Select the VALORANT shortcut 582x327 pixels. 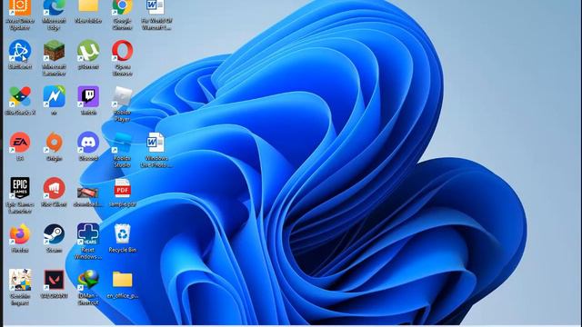click(x=55, y=280)
